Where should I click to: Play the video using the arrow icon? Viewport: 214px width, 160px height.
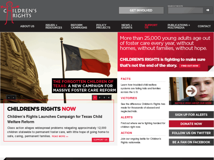coord(191,91)
